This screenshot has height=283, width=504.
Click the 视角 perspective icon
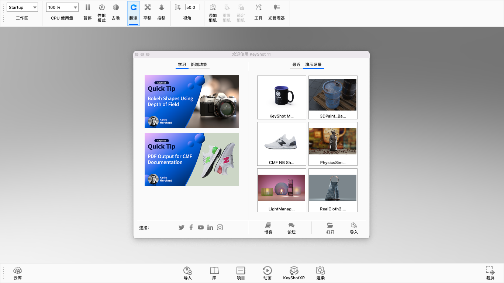coord(178,7)
